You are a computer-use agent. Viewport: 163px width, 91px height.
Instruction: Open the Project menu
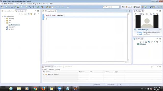tap(35, 4)
